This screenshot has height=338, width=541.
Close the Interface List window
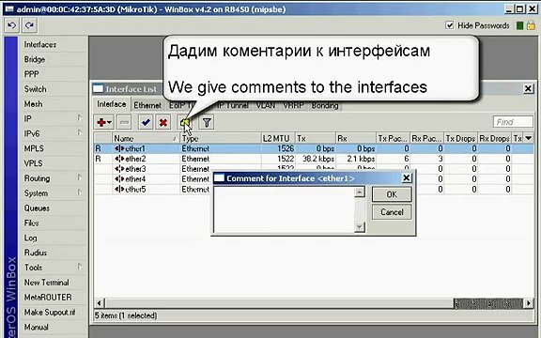tap(528, 89)
